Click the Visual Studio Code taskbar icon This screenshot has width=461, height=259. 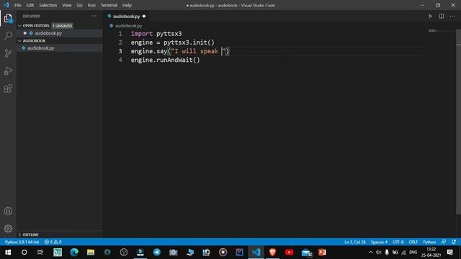(x=256, y=253)
